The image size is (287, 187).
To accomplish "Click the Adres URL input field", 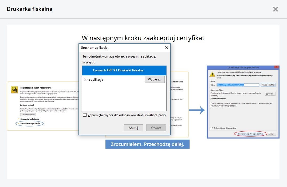I will (238, 85).
